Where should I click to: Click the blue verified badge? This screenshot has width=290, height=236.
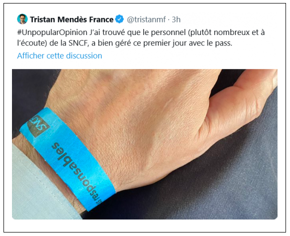(119, 19)
